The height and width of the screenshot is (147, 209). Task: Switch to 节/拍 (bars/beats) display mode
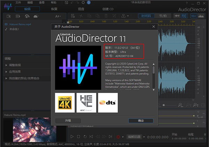coord(163,16)
